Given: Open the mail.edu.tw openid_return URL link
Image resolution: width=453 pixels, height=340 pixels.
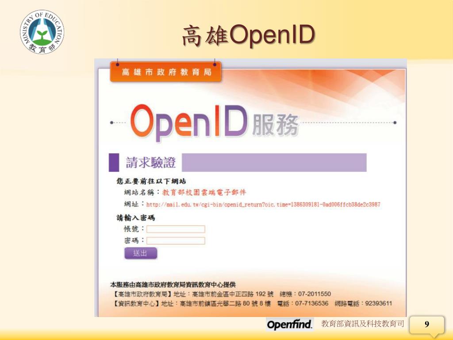Looking at the screenshot, I should click(x=263, y=205).
